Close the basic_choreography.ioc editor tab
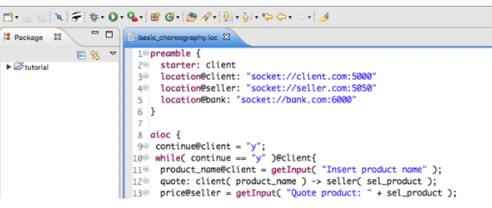 pos(226,37)
